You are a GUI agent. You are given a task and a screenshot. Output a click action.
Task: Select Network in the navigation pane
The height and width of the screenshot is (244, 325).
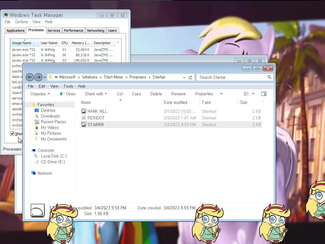tap(45, 173)
